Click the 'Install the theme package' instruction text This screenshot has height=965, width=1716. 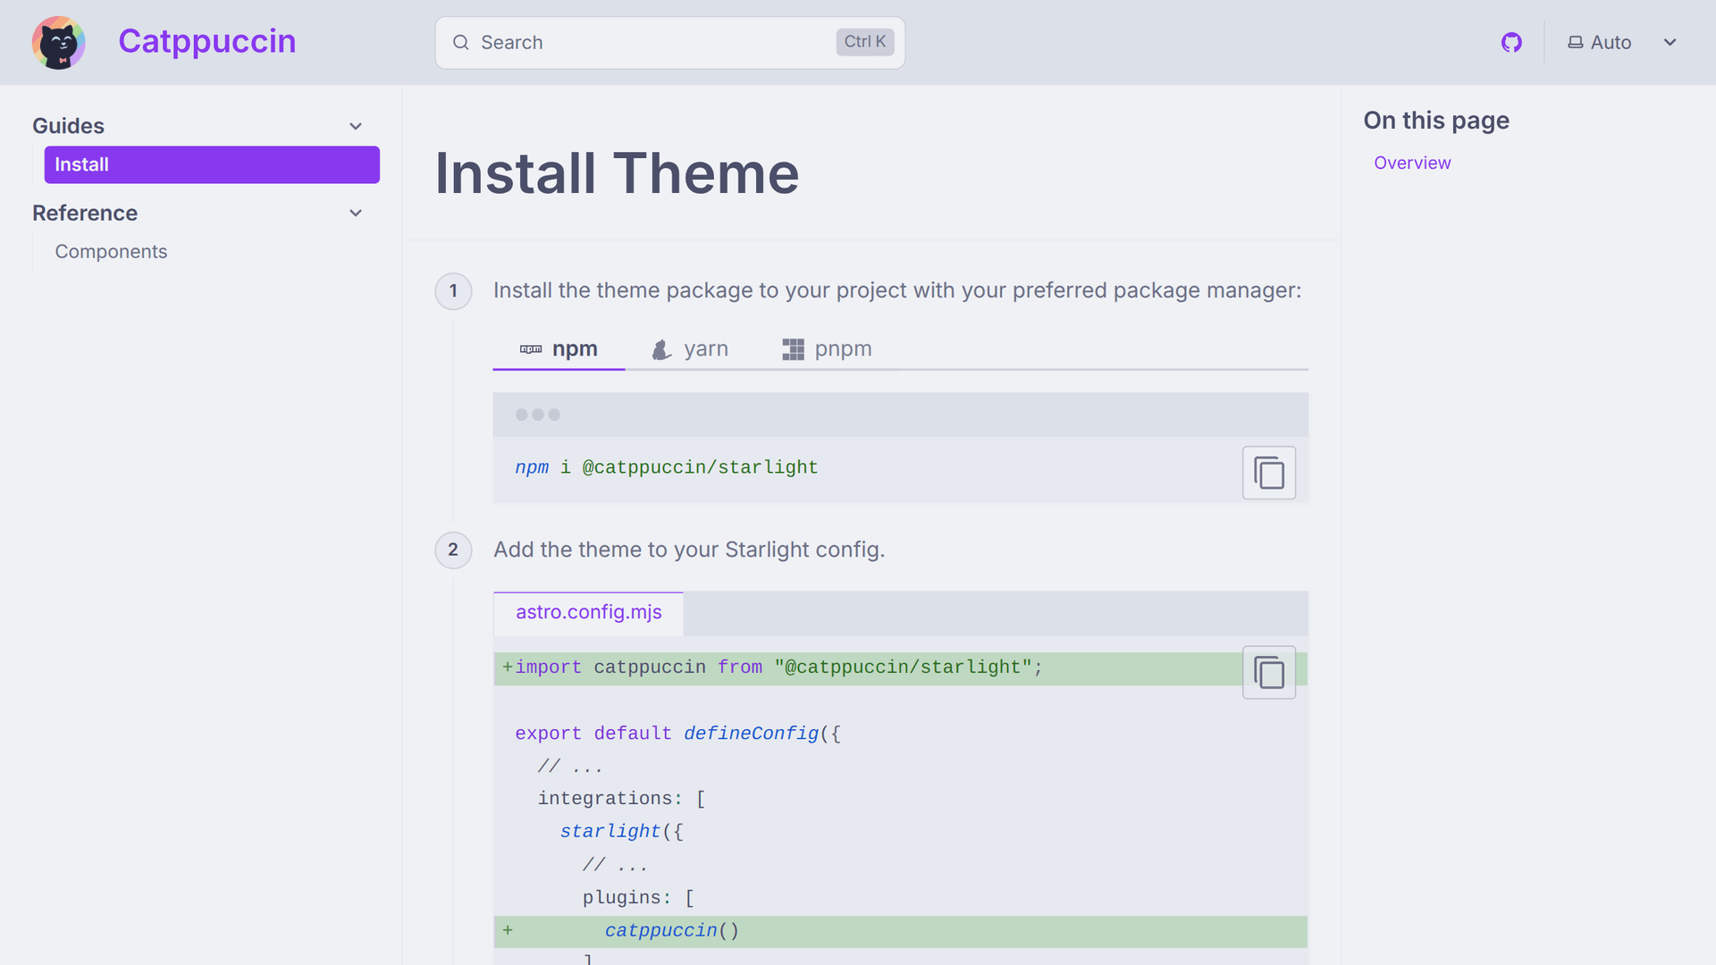(x=897, y=290)
